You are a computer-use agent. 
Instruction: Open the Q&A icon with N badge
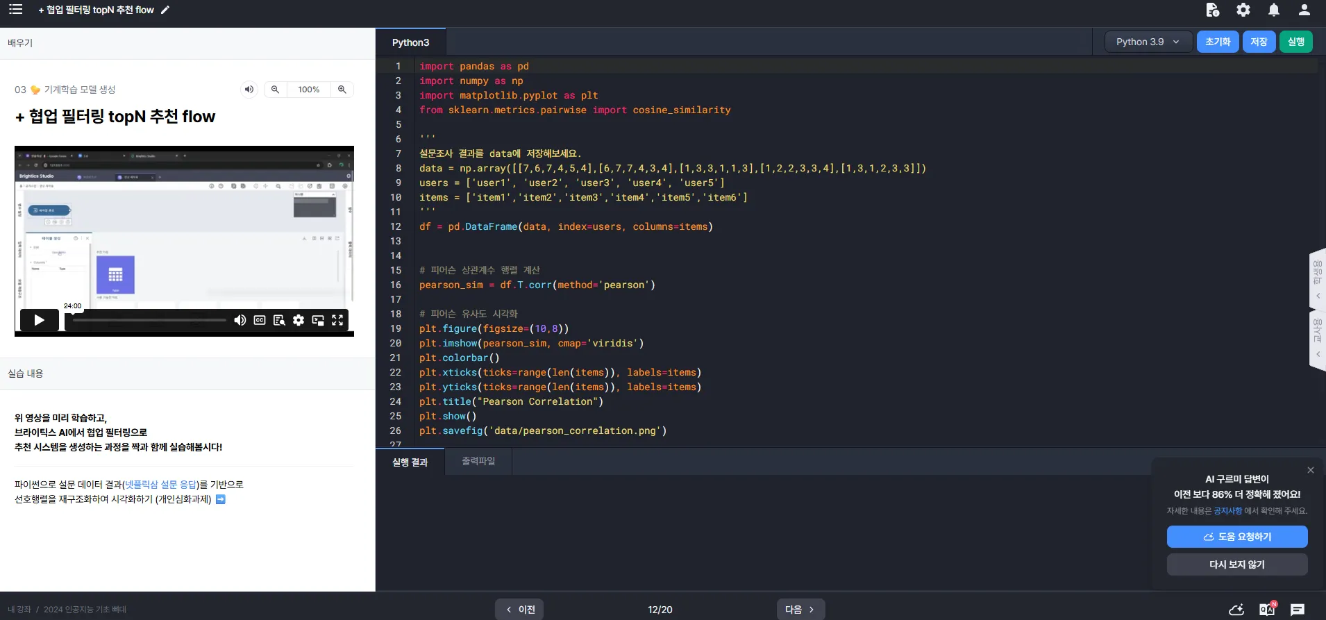point(1267,609)
